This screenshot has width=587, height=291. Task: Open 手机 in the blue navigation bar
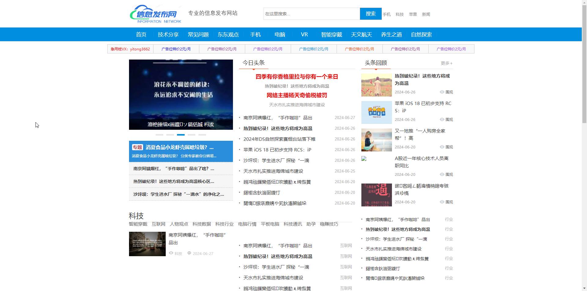(255, 35)
